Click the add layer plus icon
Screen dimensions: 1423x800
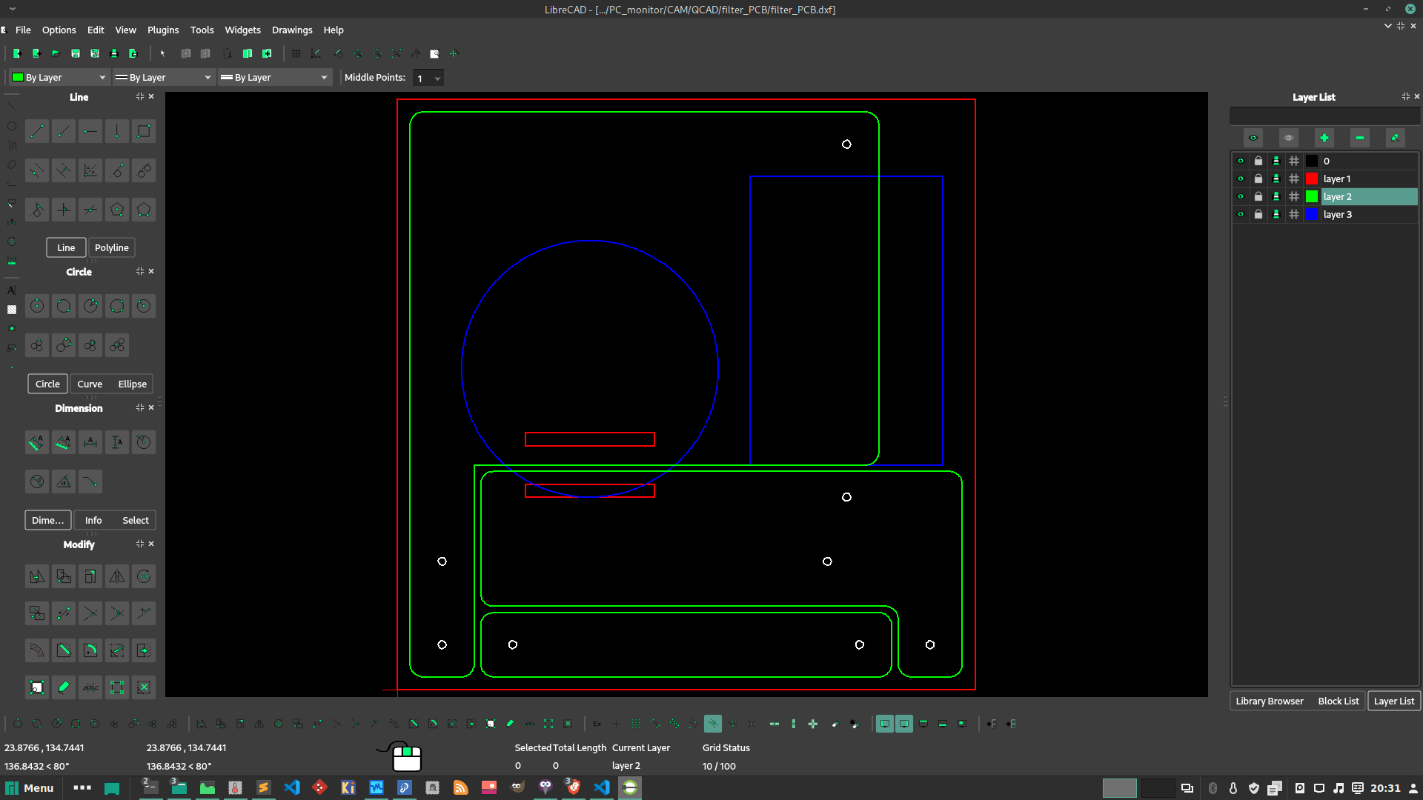[x=1324, y=138]
